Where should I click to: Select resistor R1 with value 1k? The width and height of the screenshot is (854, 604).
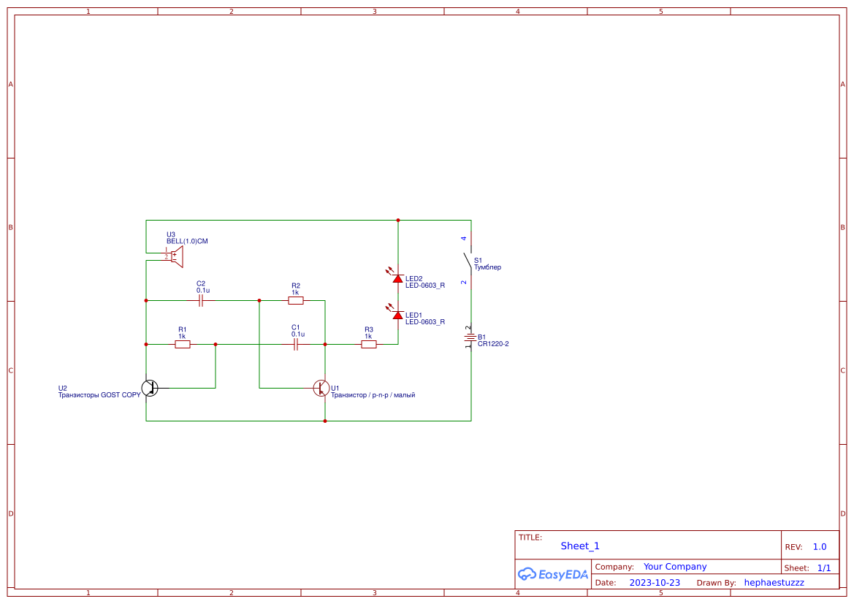pyautogui.click(x=181, y=343)
